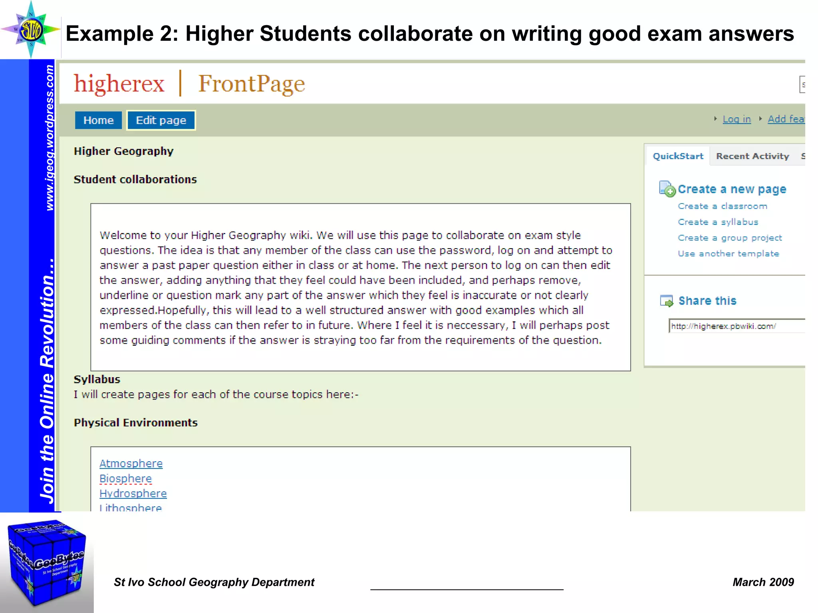
Task: Open the Hydrosphere topic page
Action: coord(133,494)
